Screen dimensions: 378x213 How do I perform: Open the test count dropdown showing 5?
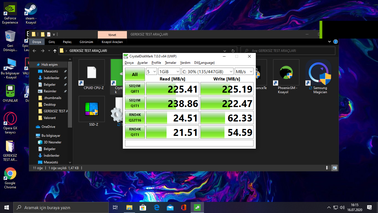[x=151, y=71]
